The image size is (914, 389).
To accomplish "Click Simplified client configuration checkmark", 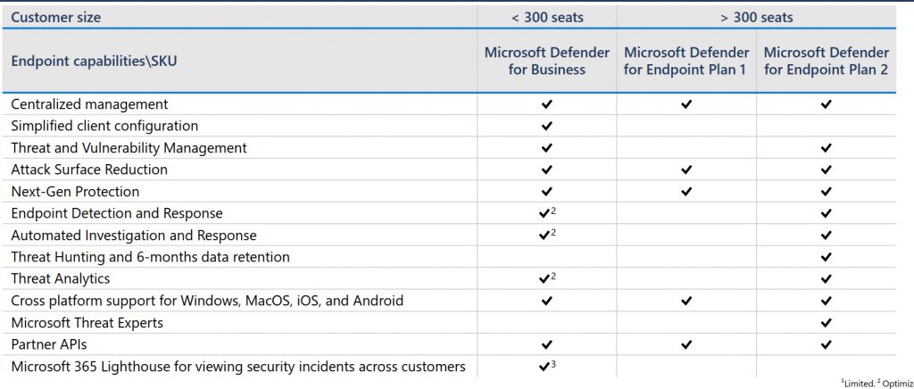I will (x=546, y=127).
